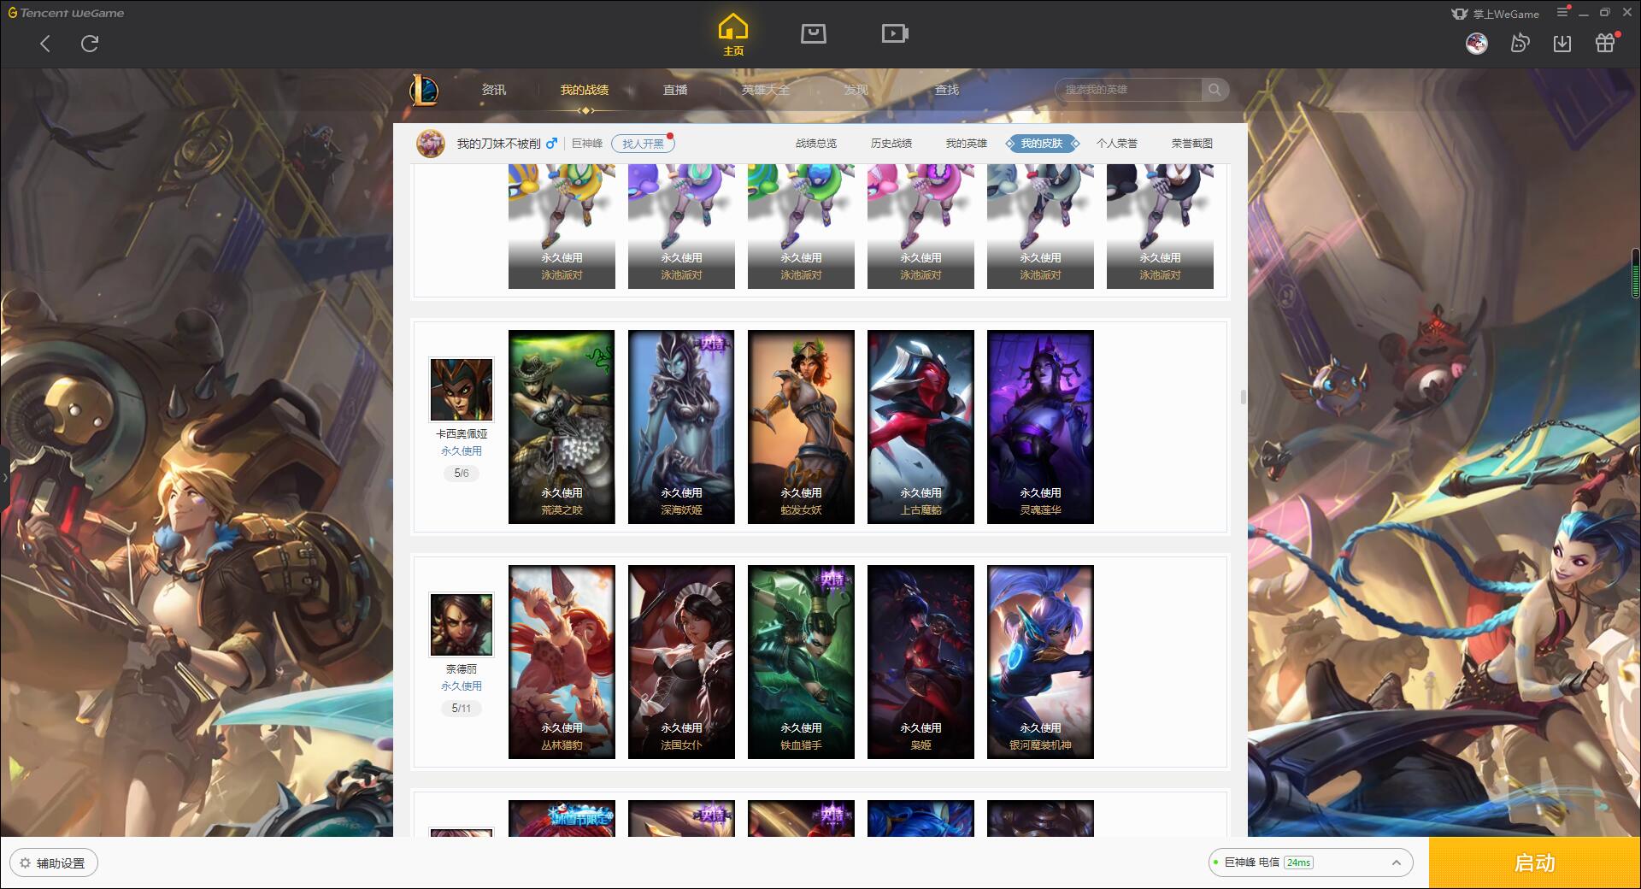The height and width of the screenshot is (889, 1641).
Task: Open the 资讯 tab
Action: (x=494, y=90)
